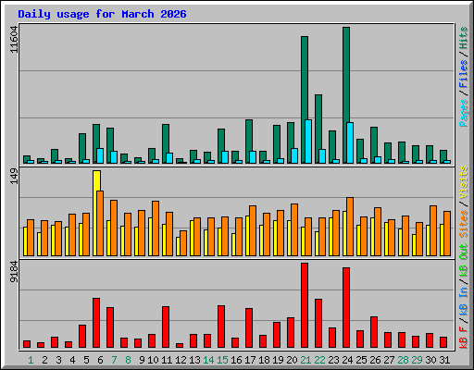Click day label 22 on the x-axis
Image resolution: width=474 pixels, height=370 pixels.
tap(319, 360)
